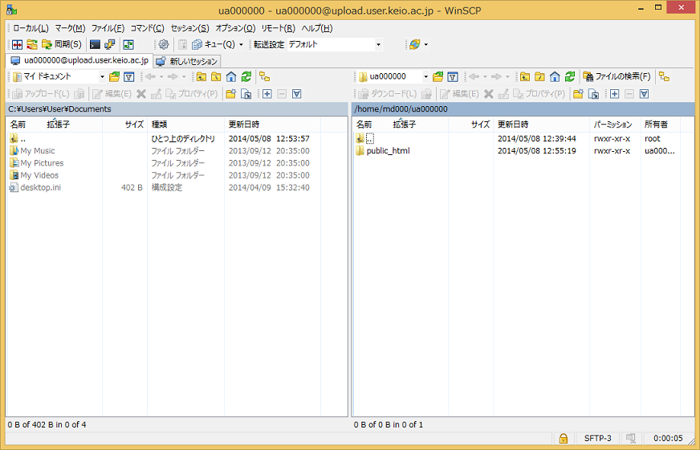This screenshot has width=700, height=450.
Task: Open the terminal console icon in toolbar
Action: [x=96, y=45]
